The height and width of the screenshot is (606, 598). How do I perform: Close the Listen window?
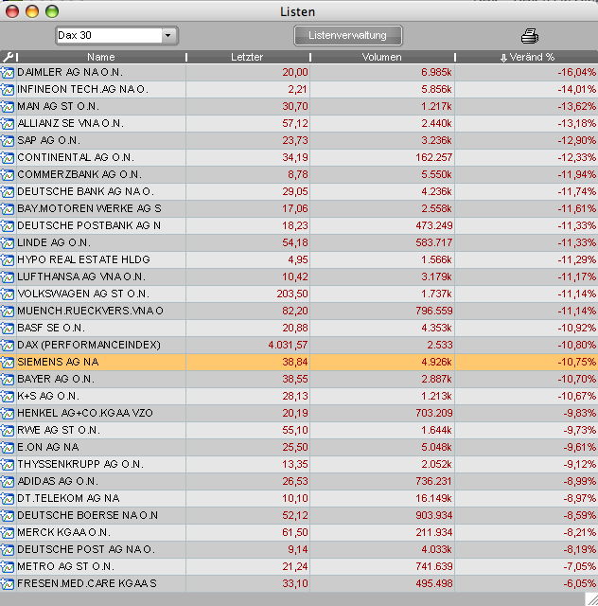12,11
